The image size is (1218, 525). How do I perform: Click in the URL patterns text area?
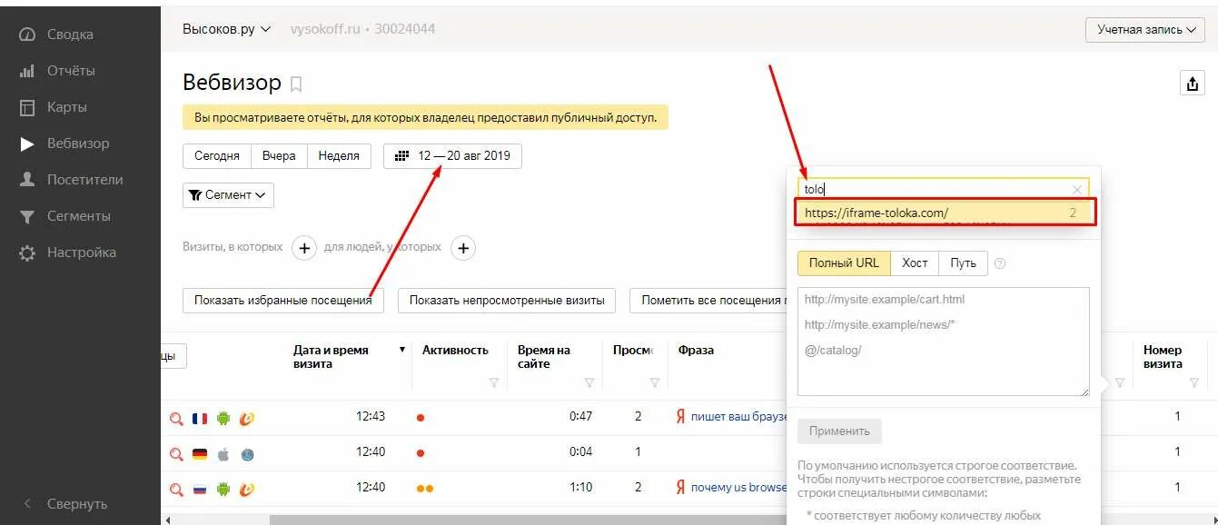pyautogui.click(x=943, y=342)
